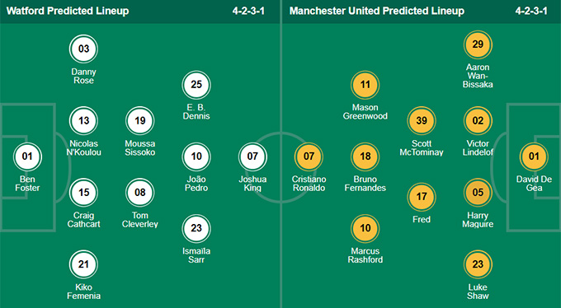Click Bruno Fernandes number 18 badge
This screenshot has height=308, width=561.
(365, 156)
